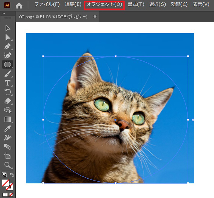The height and width of the screenshot is (198, 214).
Task: Activate the Zoom magnifier tool
Action: [x=8, y=165]
